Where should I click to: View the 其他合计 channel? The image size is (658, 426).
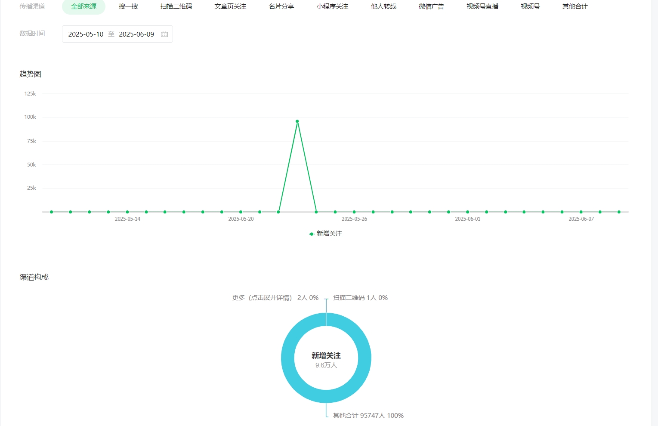(x=575, y=6)
